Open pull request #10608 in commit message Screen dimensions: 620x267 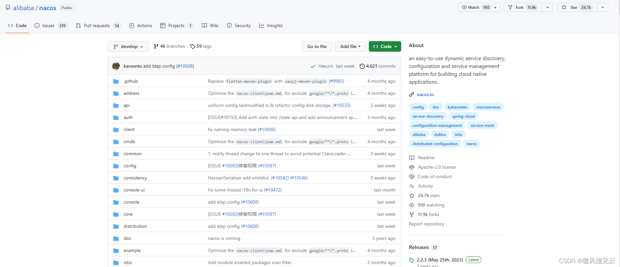click(185, 66)
